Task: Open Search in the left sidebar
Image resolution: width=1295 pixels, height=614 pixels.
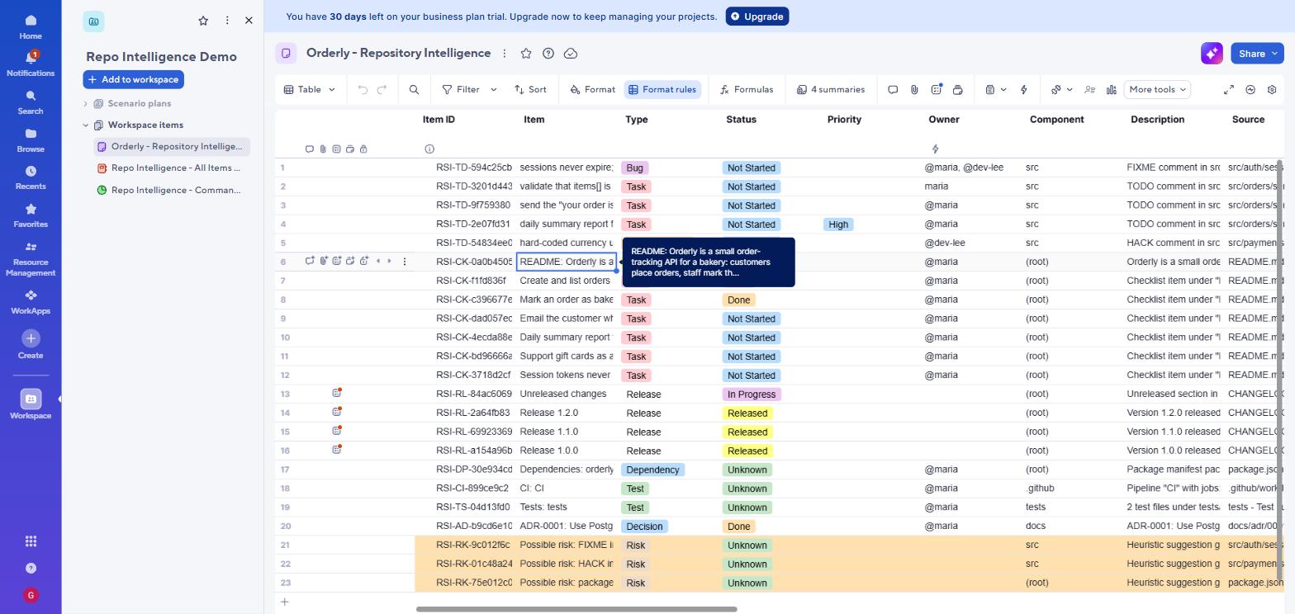Action: pyautogui.click(x=31, y=102)
